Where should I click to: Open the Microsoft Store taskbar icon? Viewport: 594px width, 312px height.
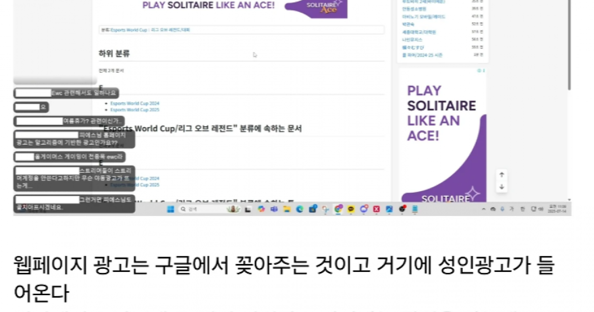[312, 209]
